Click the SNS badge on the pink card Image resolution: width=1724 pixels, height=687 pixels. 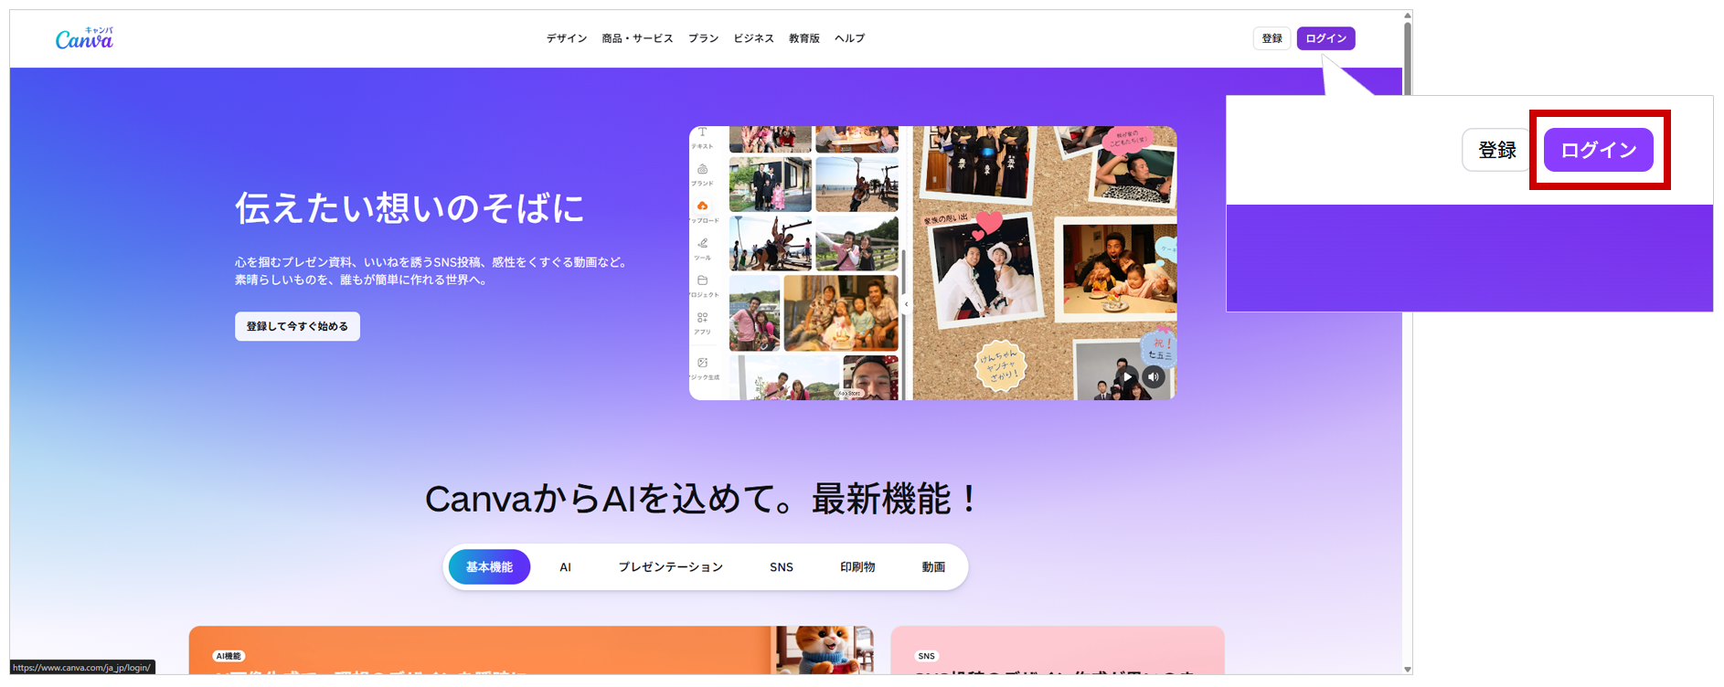tap(926, 656)
